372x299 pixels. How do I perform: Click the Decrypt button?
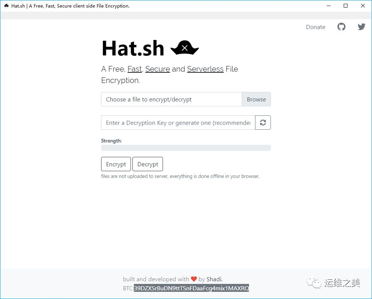(x=148, y=164)
